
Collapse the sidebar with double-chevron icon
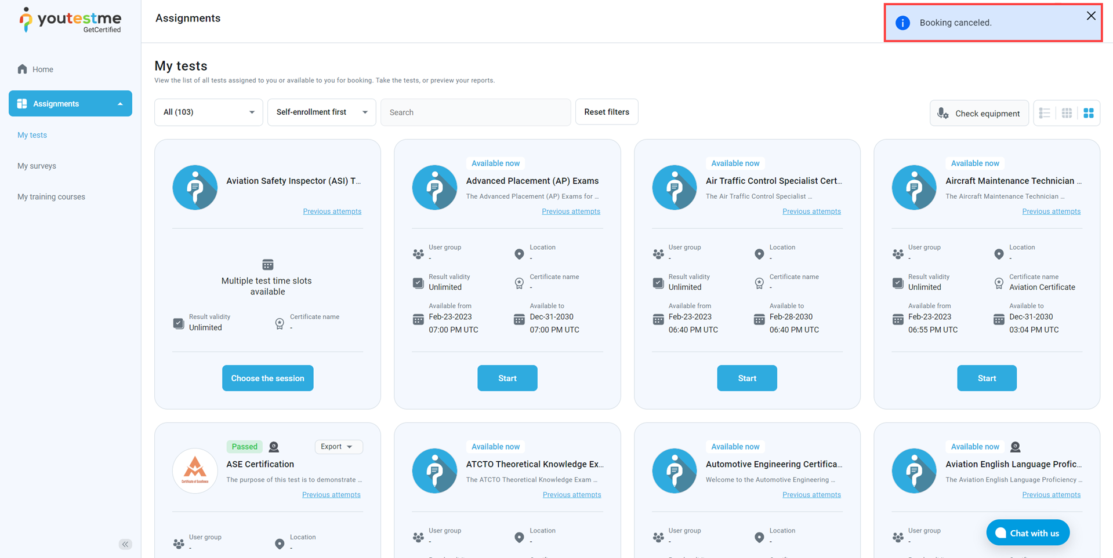[x=125, y=544]
